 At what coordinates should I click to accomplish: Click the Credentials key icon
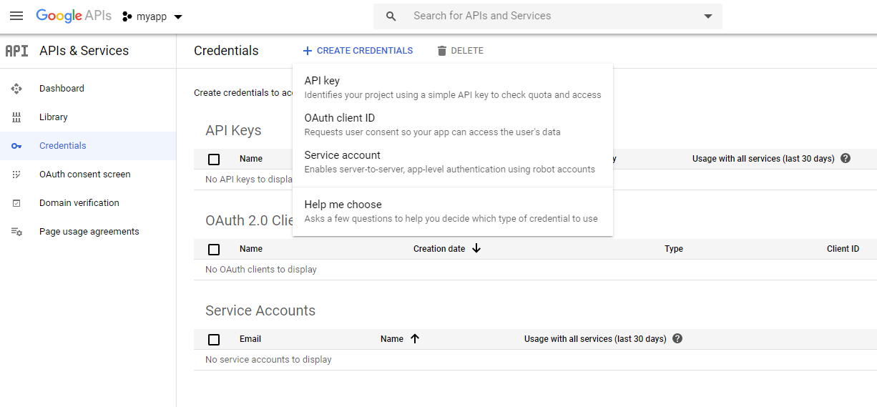16,146
